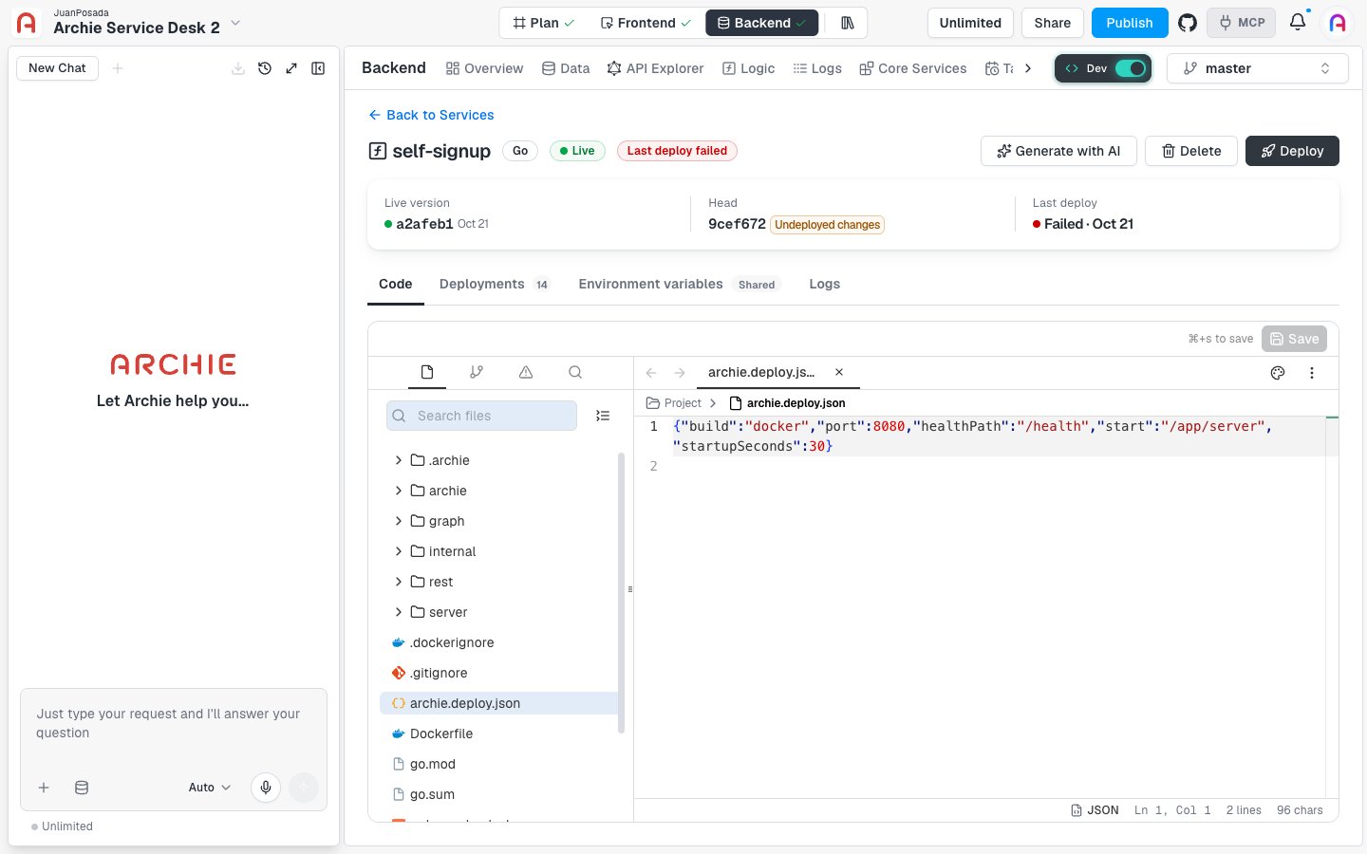Open the MCP connections button
The height and width of the screenshot is (854, 1367).
(x=1242, y=23)
